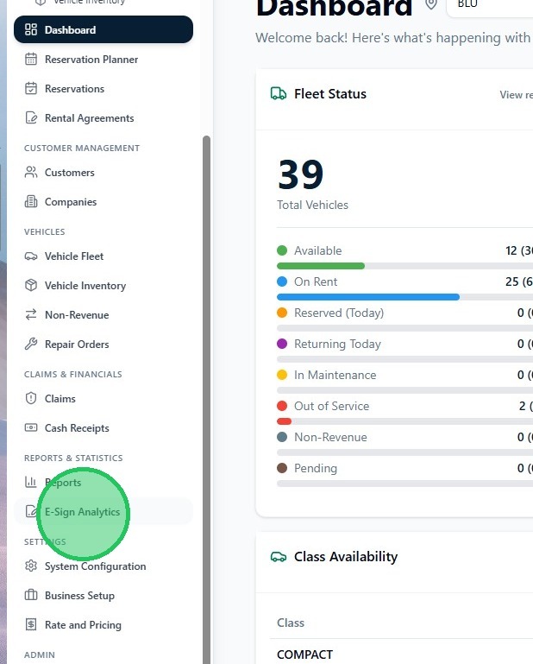Click the Fleet Status truck icon

(279, 93)
